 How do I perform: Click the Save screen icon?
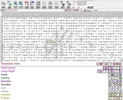pyautogui.click(x=63, y=3)
